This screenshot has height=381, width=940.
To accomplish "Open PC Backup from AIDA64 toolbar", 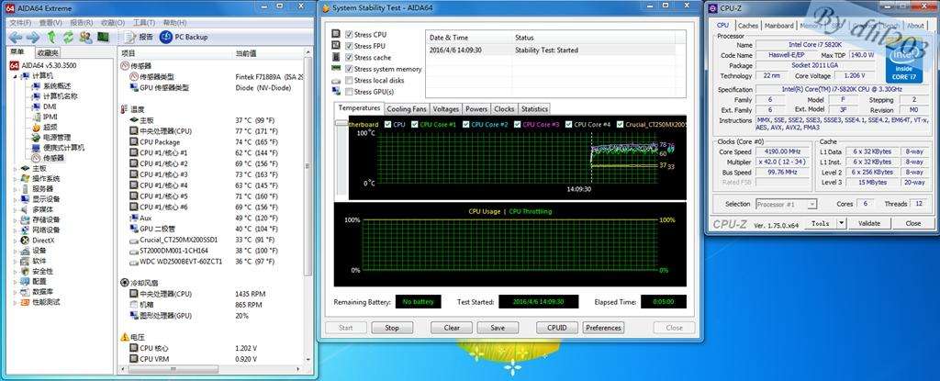I will point(184,38).
